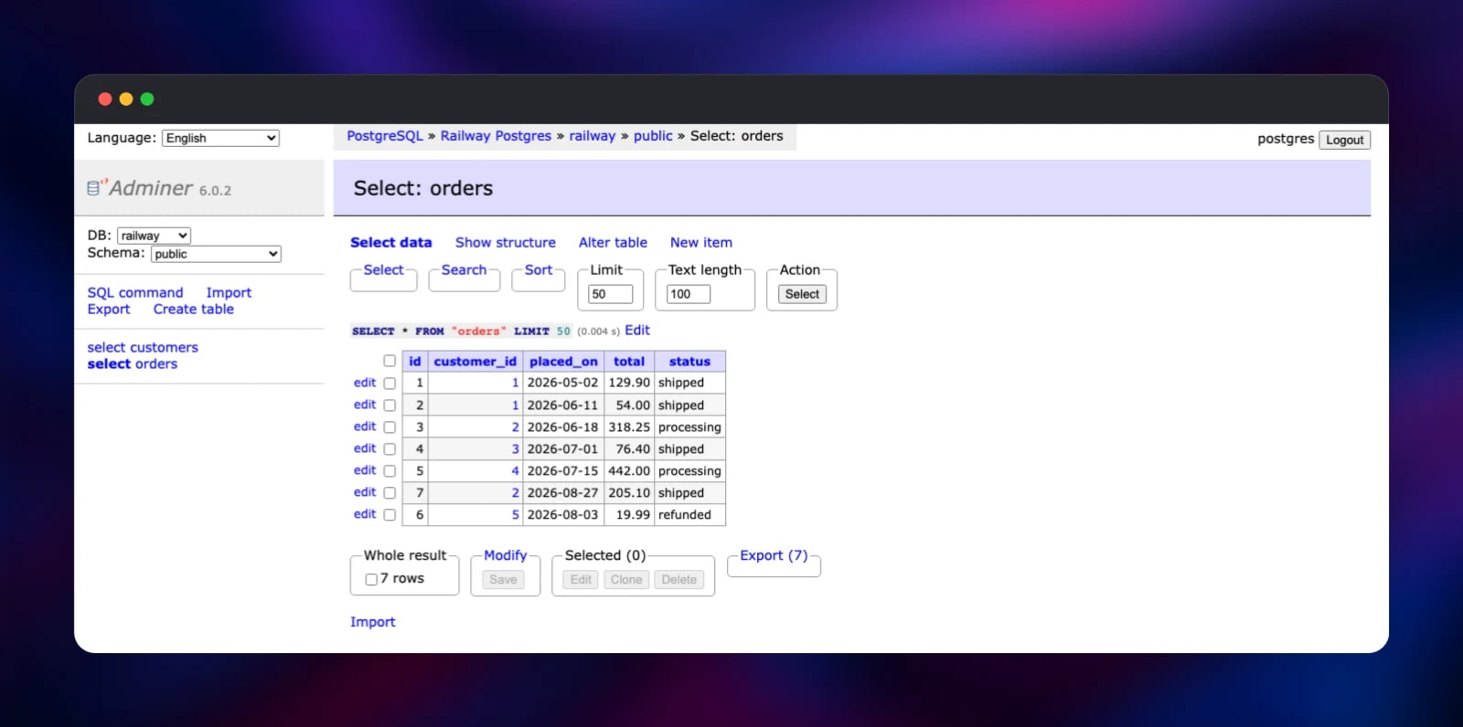The height and width of the screenshot is (727, 1463).
Task: Expand the Select fieldset
Action: [383, 270]
